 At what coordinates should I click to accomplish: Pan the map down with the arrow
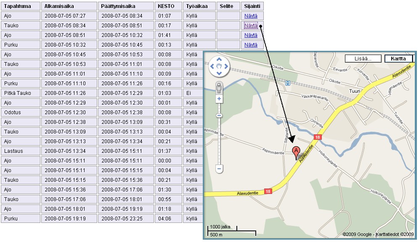[219, 73]
